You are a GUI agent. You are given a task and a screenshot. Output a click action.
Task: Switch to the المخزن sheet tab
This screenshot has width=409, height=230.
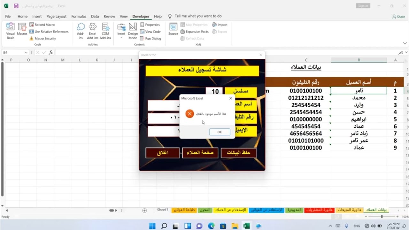coord(205,210)
